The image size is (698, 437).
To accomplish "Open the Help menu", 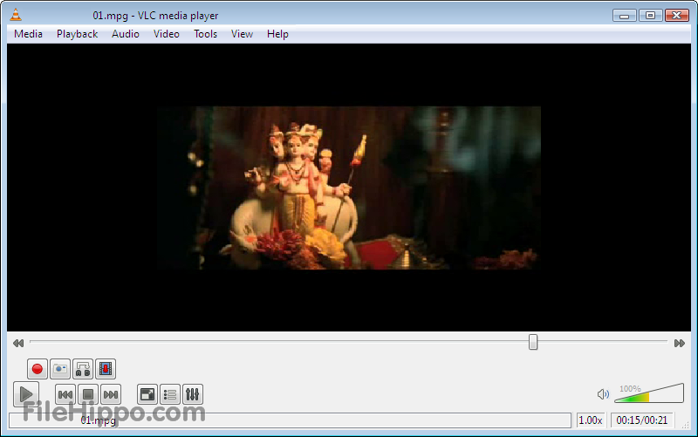I will tap(277, 34).
